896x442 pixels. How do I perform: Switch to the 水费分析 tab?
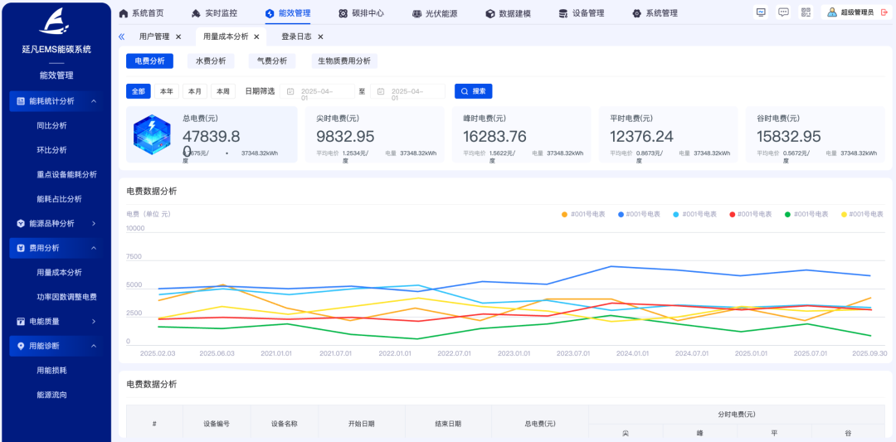(x=211, y=61)
